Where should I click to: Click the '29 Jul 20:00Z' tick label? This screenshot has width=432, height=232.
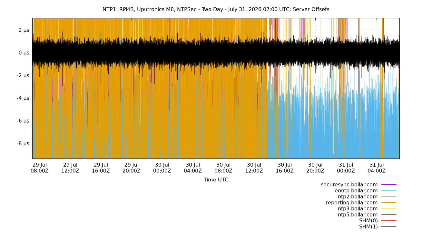coord(132,168)
